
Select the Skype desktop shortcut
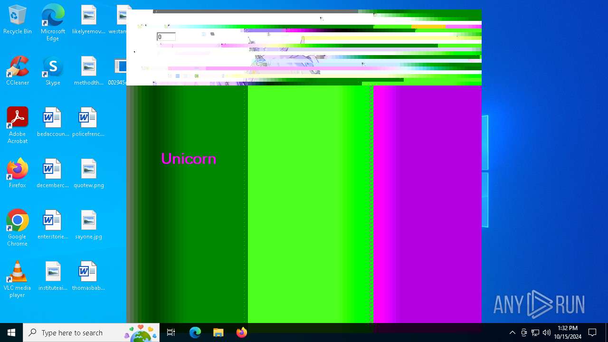point(53,72)
